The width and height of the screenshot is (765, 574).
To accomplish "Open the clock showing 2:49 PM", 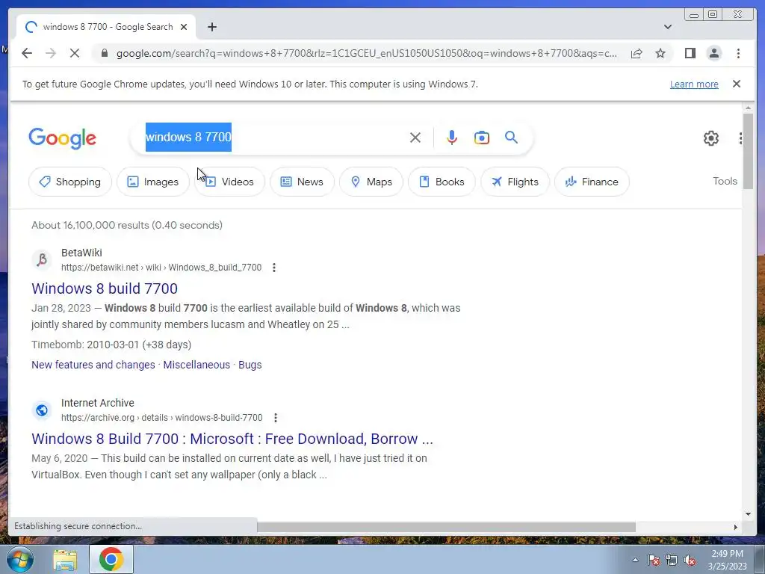I will pyautogui.click(x=727, y=560).
